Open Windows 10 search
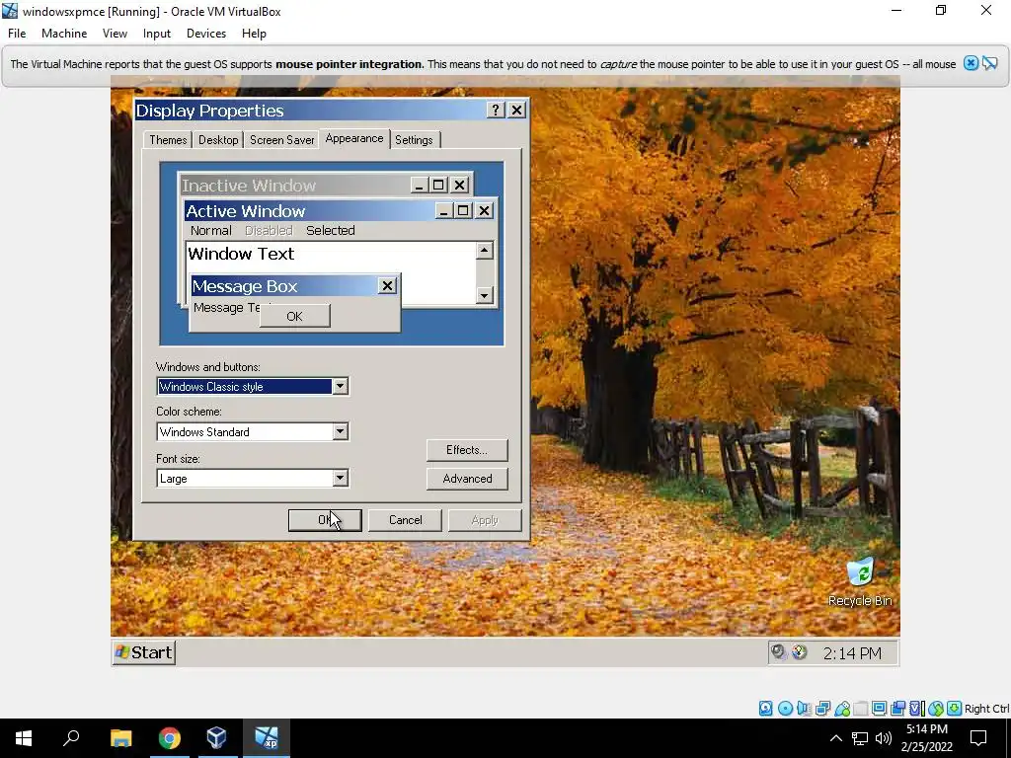 pos(71,738)
